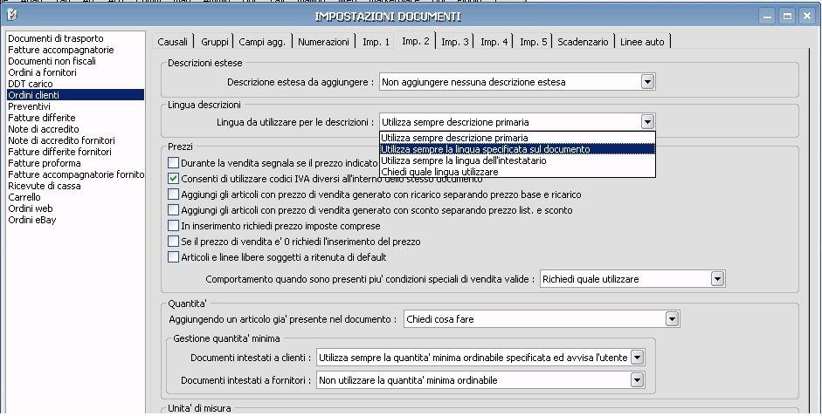Enable separando prezzo base e ricarico checkbox
822x416 pixels.
pyautogui.click(x=174, y=194)
